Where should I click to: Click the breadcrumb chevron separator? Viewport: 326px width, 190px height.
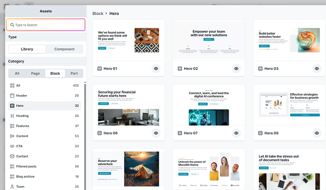click(x=106, y=13)
